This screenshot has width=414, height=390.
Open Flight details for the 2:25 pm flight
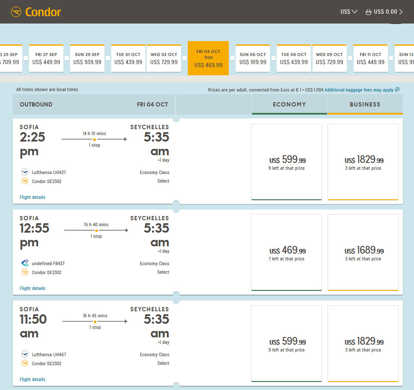point(33,197)
